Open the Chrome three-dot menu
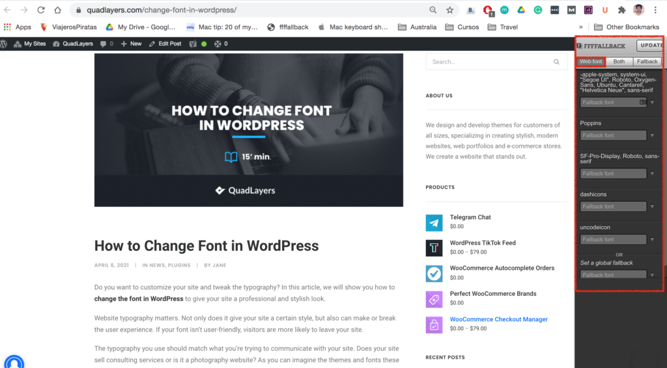Image resolution: width=667 pixels, height=368 pixels. pos(655,10)
